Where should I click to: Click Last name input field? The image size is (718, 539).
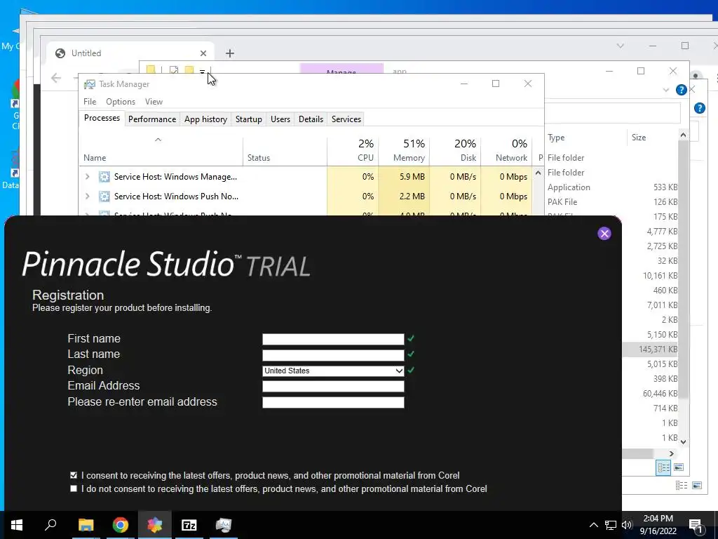tap(333, 355)
